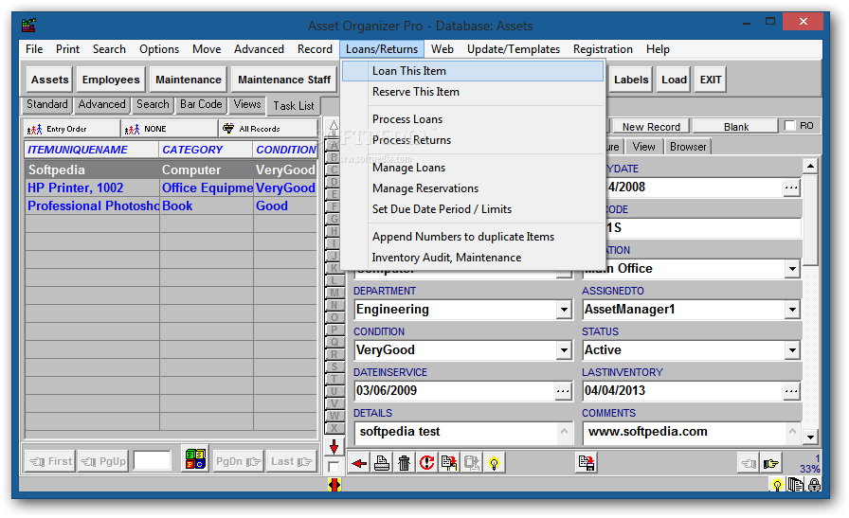Jump to letter M in alphabet index
Viewport: 849px width, 518px height.
(334, 293)
